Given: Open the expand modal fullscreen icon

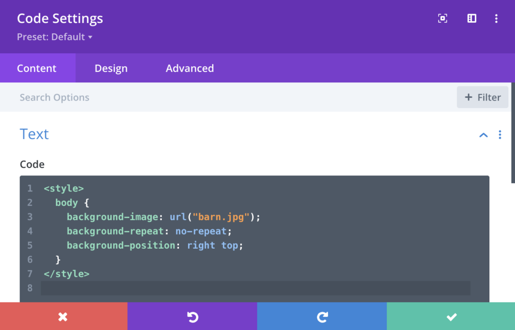Looking at the screenshot, I should 443,19.
